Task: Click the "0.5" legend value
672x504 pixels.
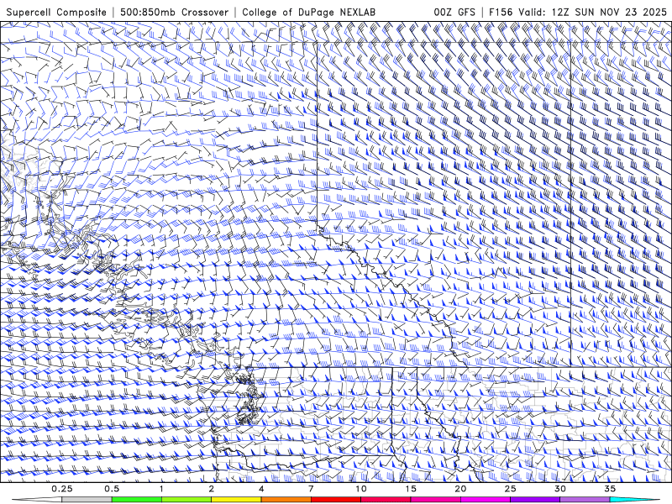Action: (x=112, y=489)
